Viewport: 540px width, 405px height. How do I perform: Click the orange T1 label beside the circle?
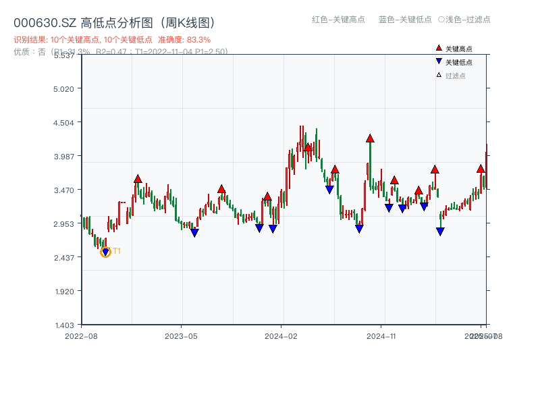point(117,251)
